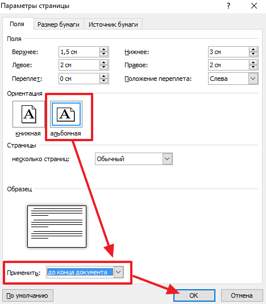The width and height of the screenshot is (266, 304).
Task: Increase the Верхнее margin with up arrow
Action: click(104, 50)
